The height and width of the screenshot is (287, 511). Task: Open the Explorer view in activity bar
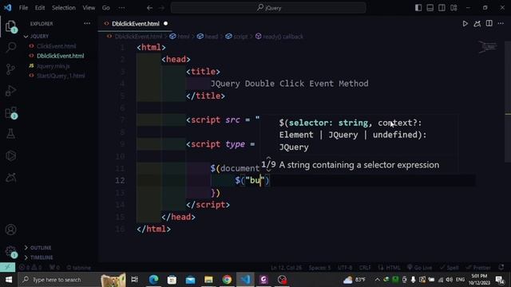[10, 26]
